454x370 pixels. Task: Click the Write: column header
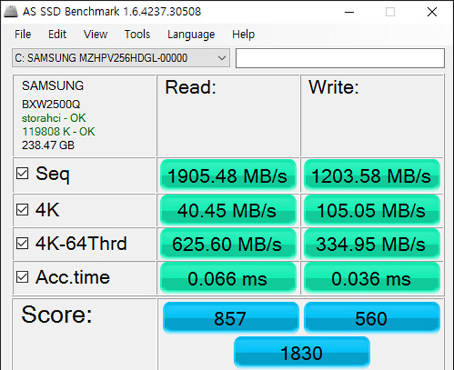333,87
